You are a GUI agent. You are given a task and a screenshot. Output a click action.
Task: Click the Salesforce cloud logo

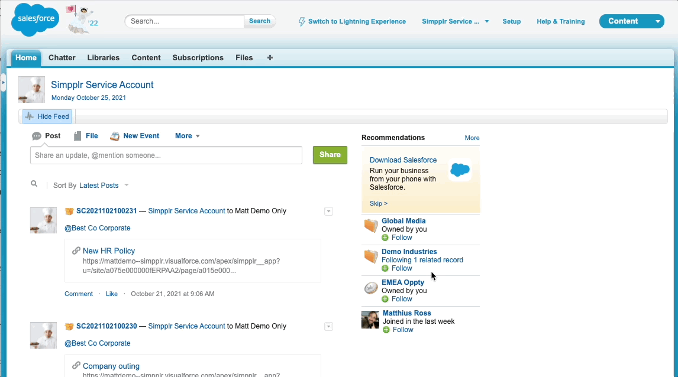click(35, 19)
